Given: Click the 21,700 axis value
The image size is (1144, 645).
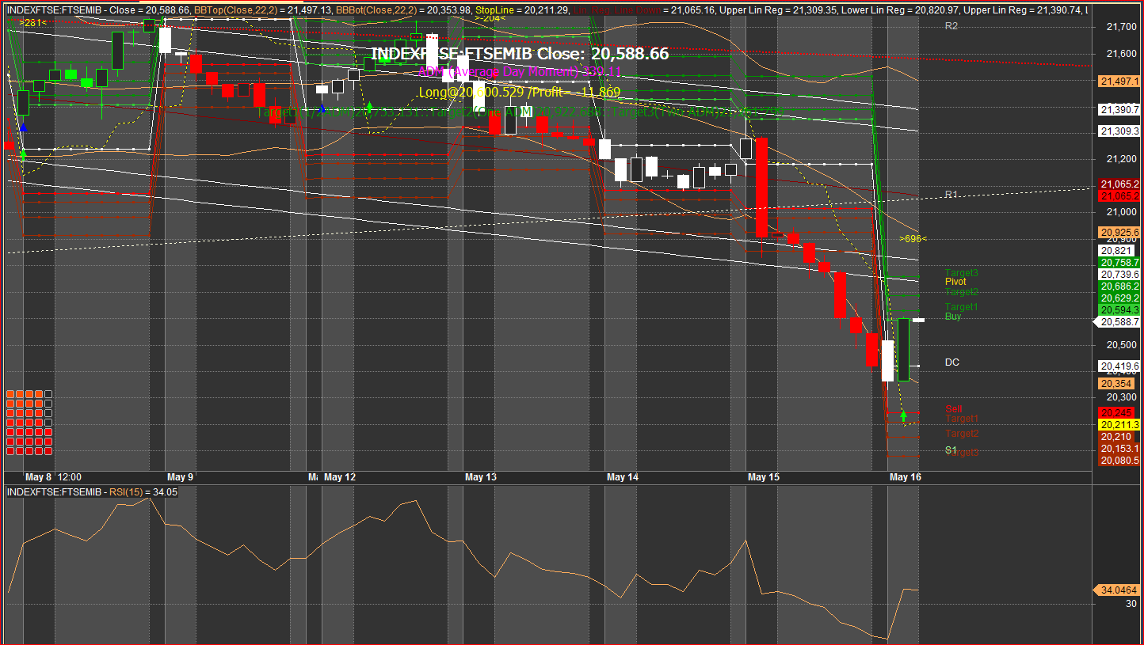Looking at the screenshot, I should [1121, 27].
